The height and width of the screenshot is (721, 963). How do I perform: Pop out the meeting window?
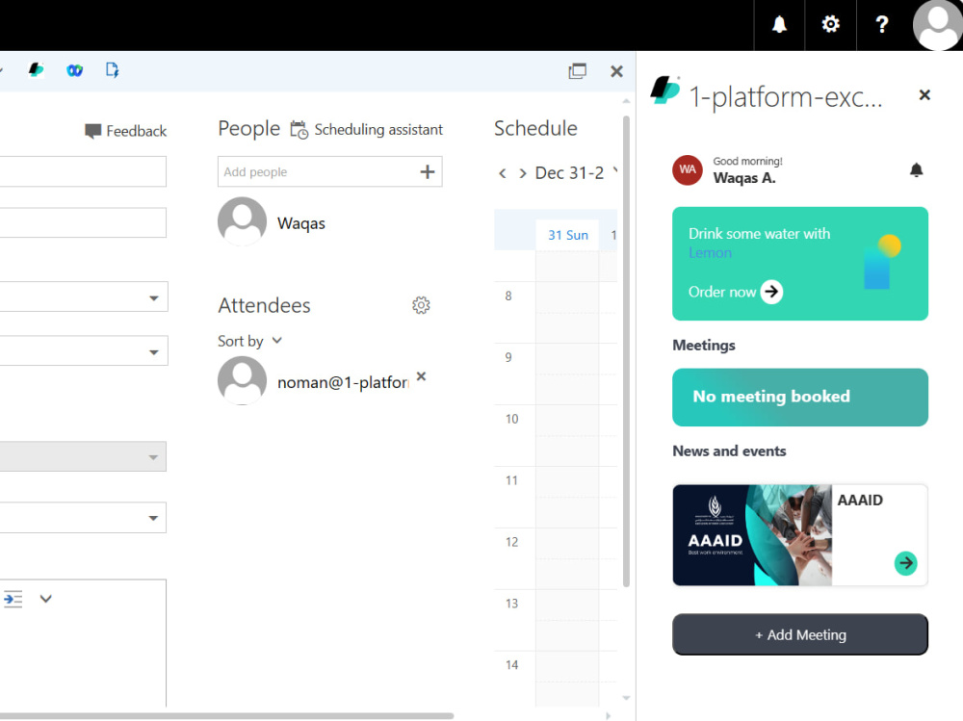click(577, 71)
